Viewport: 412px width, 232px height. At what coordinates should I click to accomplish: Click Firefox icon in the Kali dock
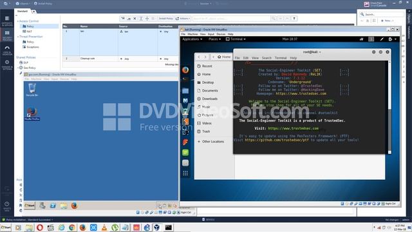[185, 70]
